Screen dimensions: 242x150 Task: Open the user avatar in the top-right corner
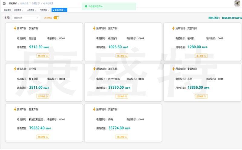237,3
